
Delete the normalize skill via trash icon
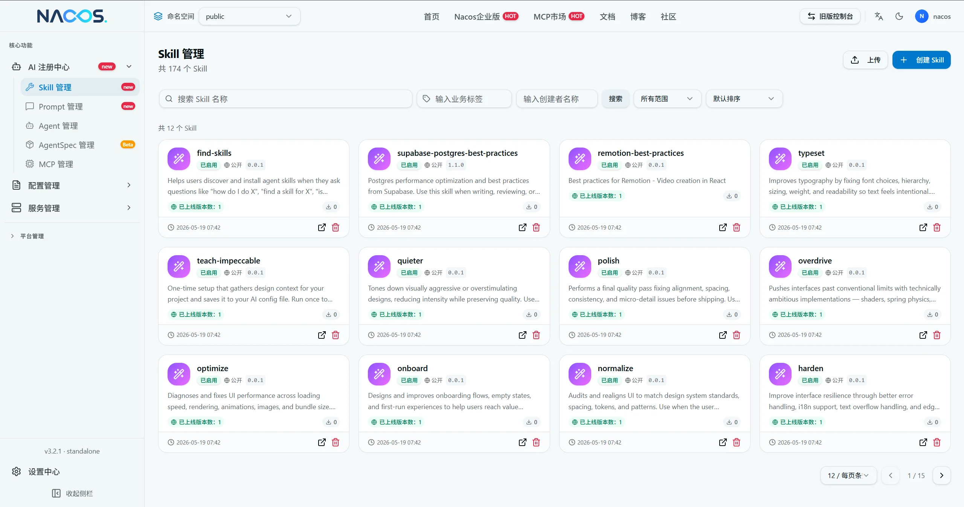point(737,442)
